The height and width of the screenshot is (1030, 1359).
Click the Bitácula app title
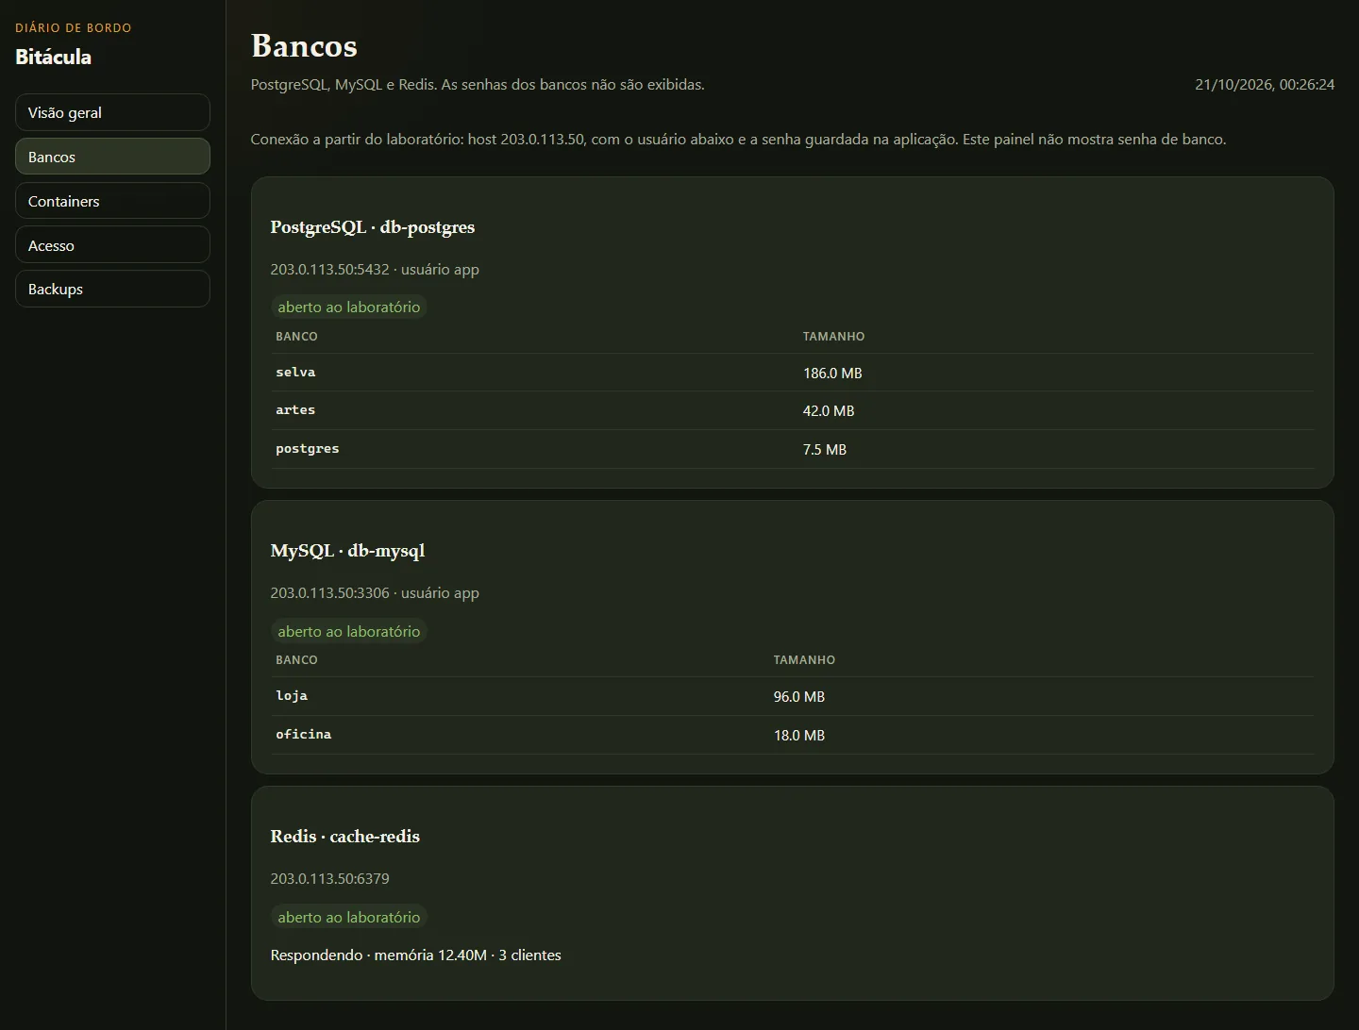click(x=54, y=57)
